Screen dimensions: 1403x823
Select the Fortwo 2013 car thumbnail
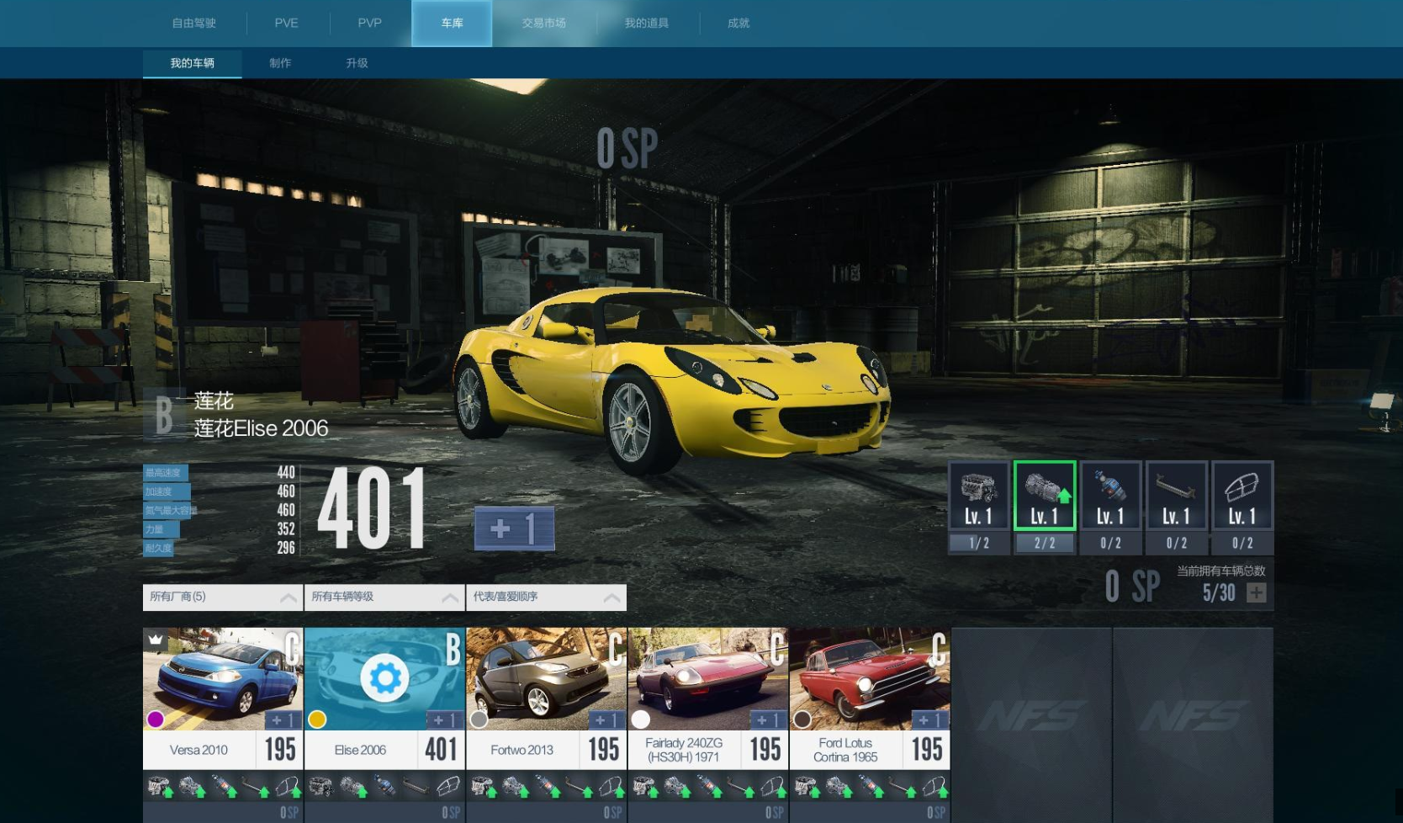[546, 678]
